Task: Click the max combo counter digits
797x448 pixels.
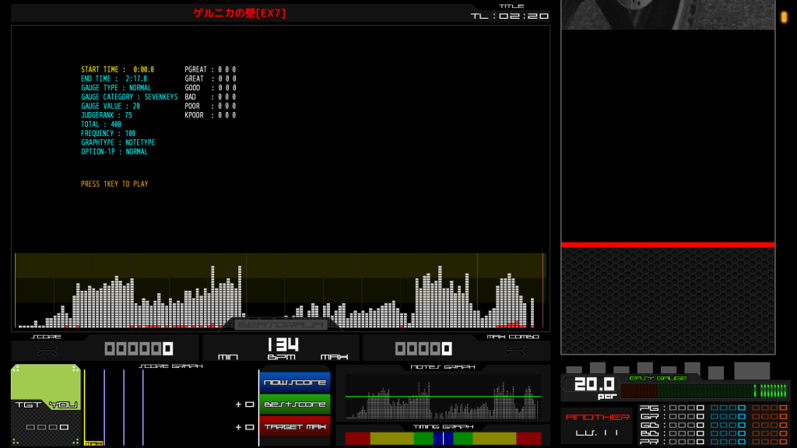Action: 423,348
